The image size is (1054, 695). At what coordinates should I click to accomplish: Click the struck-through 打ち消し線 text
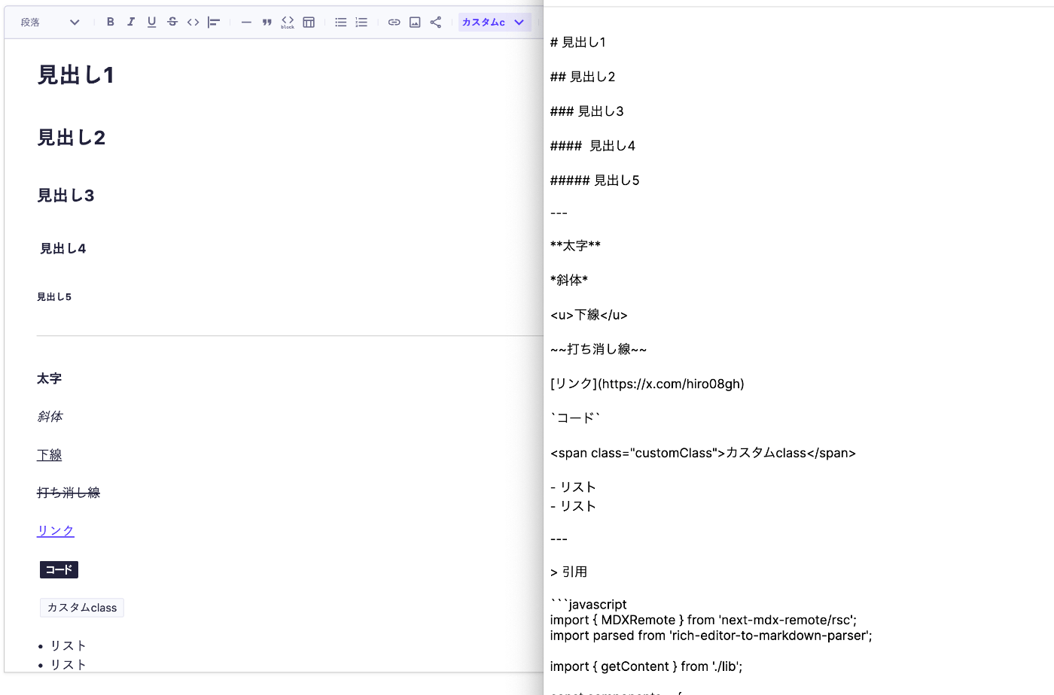pos(69,492)
